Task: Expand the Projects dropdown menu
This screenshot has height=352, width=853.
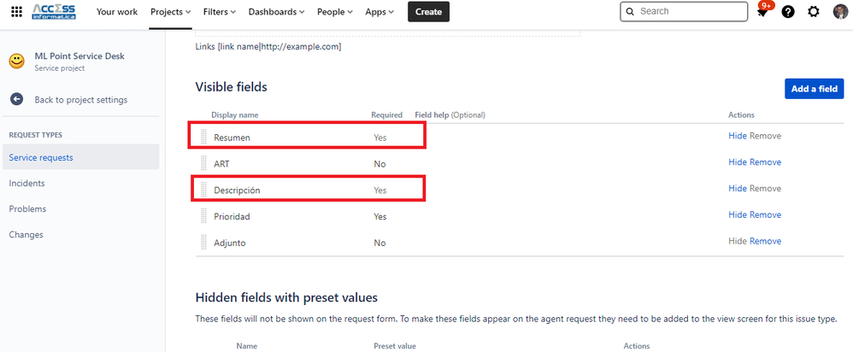Action: click(171, 11)
